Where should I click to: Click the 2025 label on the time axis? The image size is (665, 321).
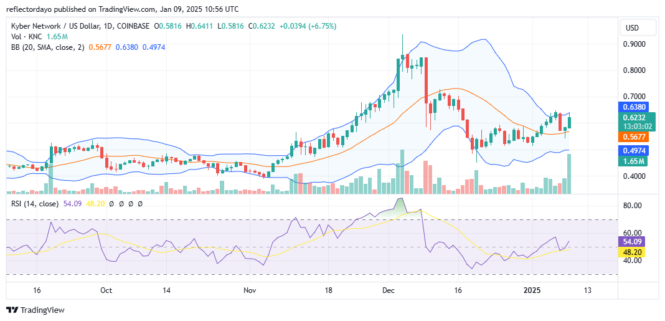coord(532,291)
